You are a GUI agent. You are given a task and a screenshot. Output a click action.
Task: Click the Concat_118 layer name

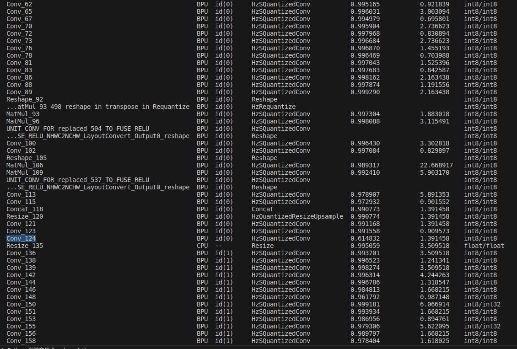[x=25, y=209]
